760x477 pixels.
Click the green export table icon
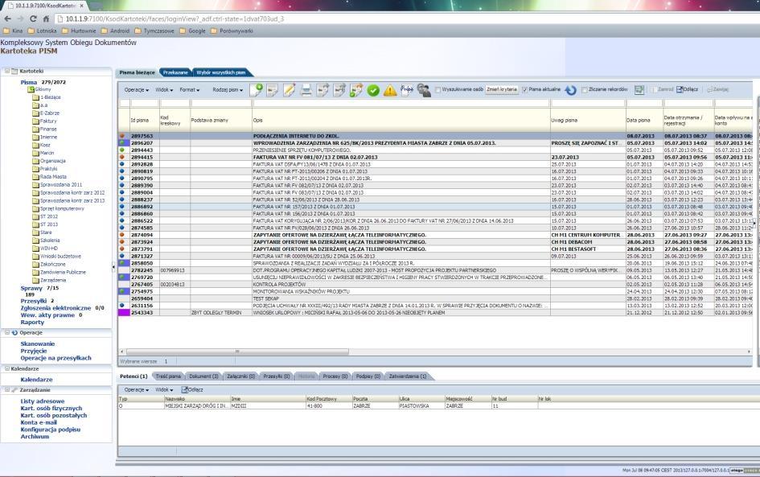point(639,89)
